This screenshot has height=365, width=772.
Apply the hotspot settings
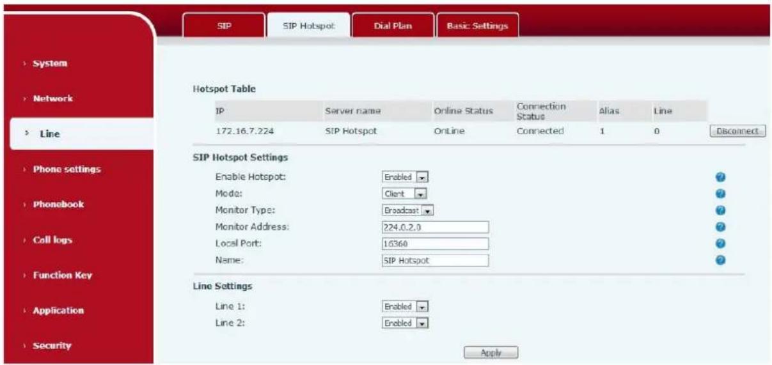coord(491,352)
